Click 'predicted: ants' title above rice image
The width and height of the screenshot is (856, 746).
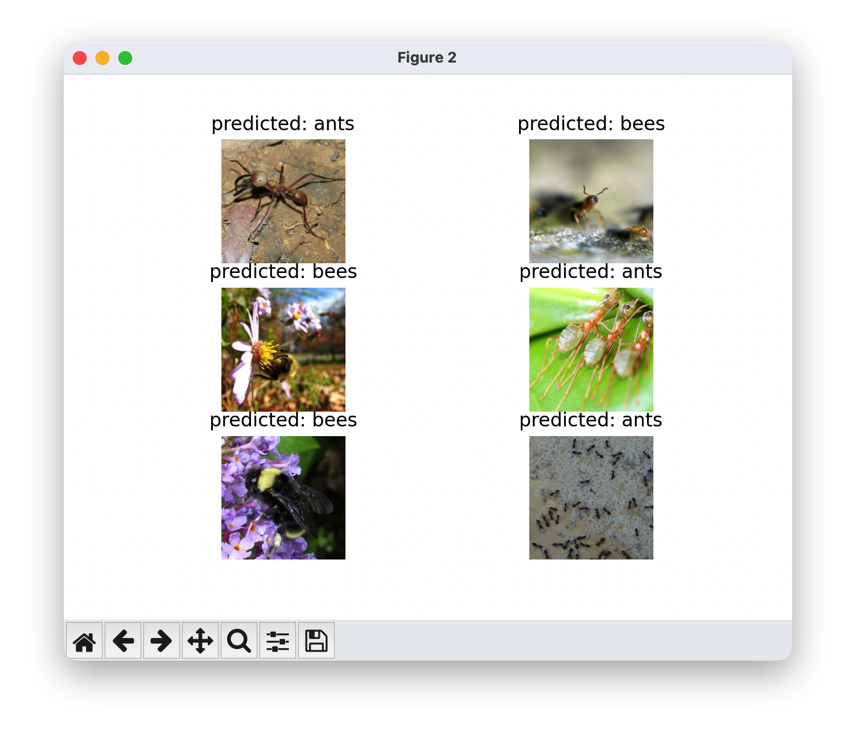(x=591, y=420)
